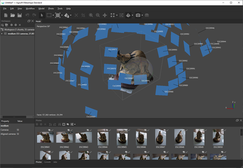The width and height of the screenshot is (243, 168).
Task: Expand the medium chunk tree item
Action: coord(2,34)
